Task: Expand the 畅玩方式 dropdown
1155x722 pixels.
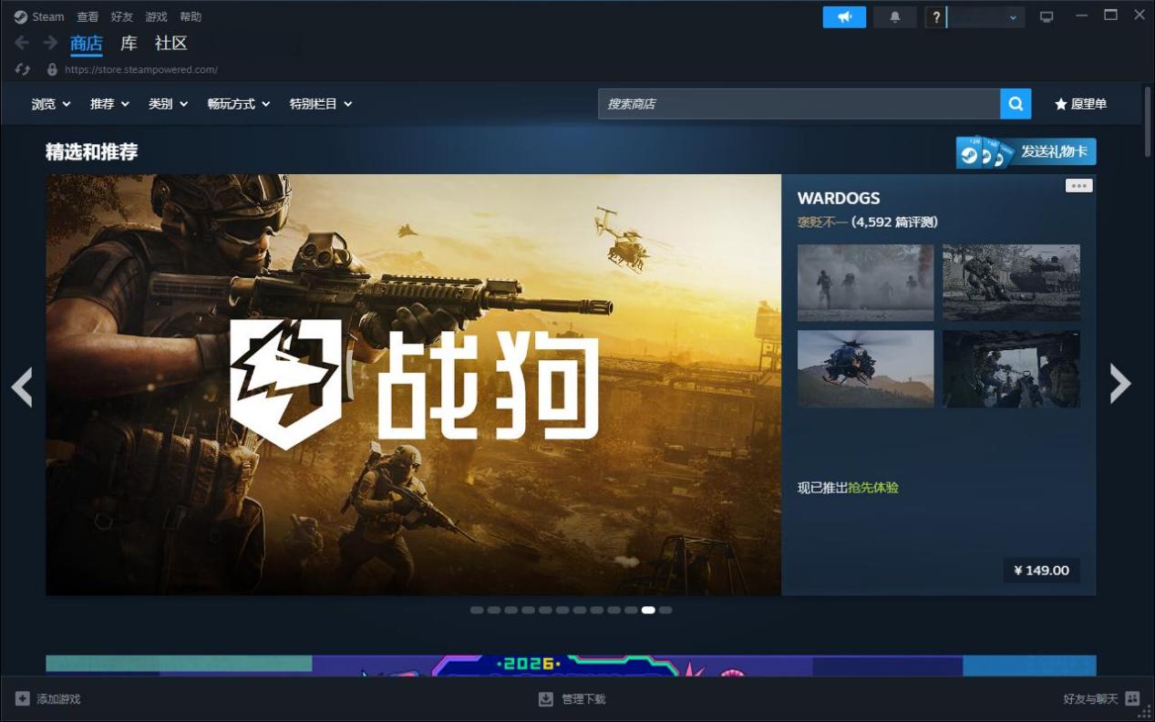Action: click(239, 104)
